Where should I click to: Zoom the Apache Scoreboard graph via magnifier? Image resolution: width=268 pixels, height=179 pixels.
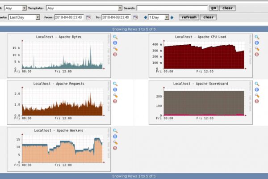257,84
